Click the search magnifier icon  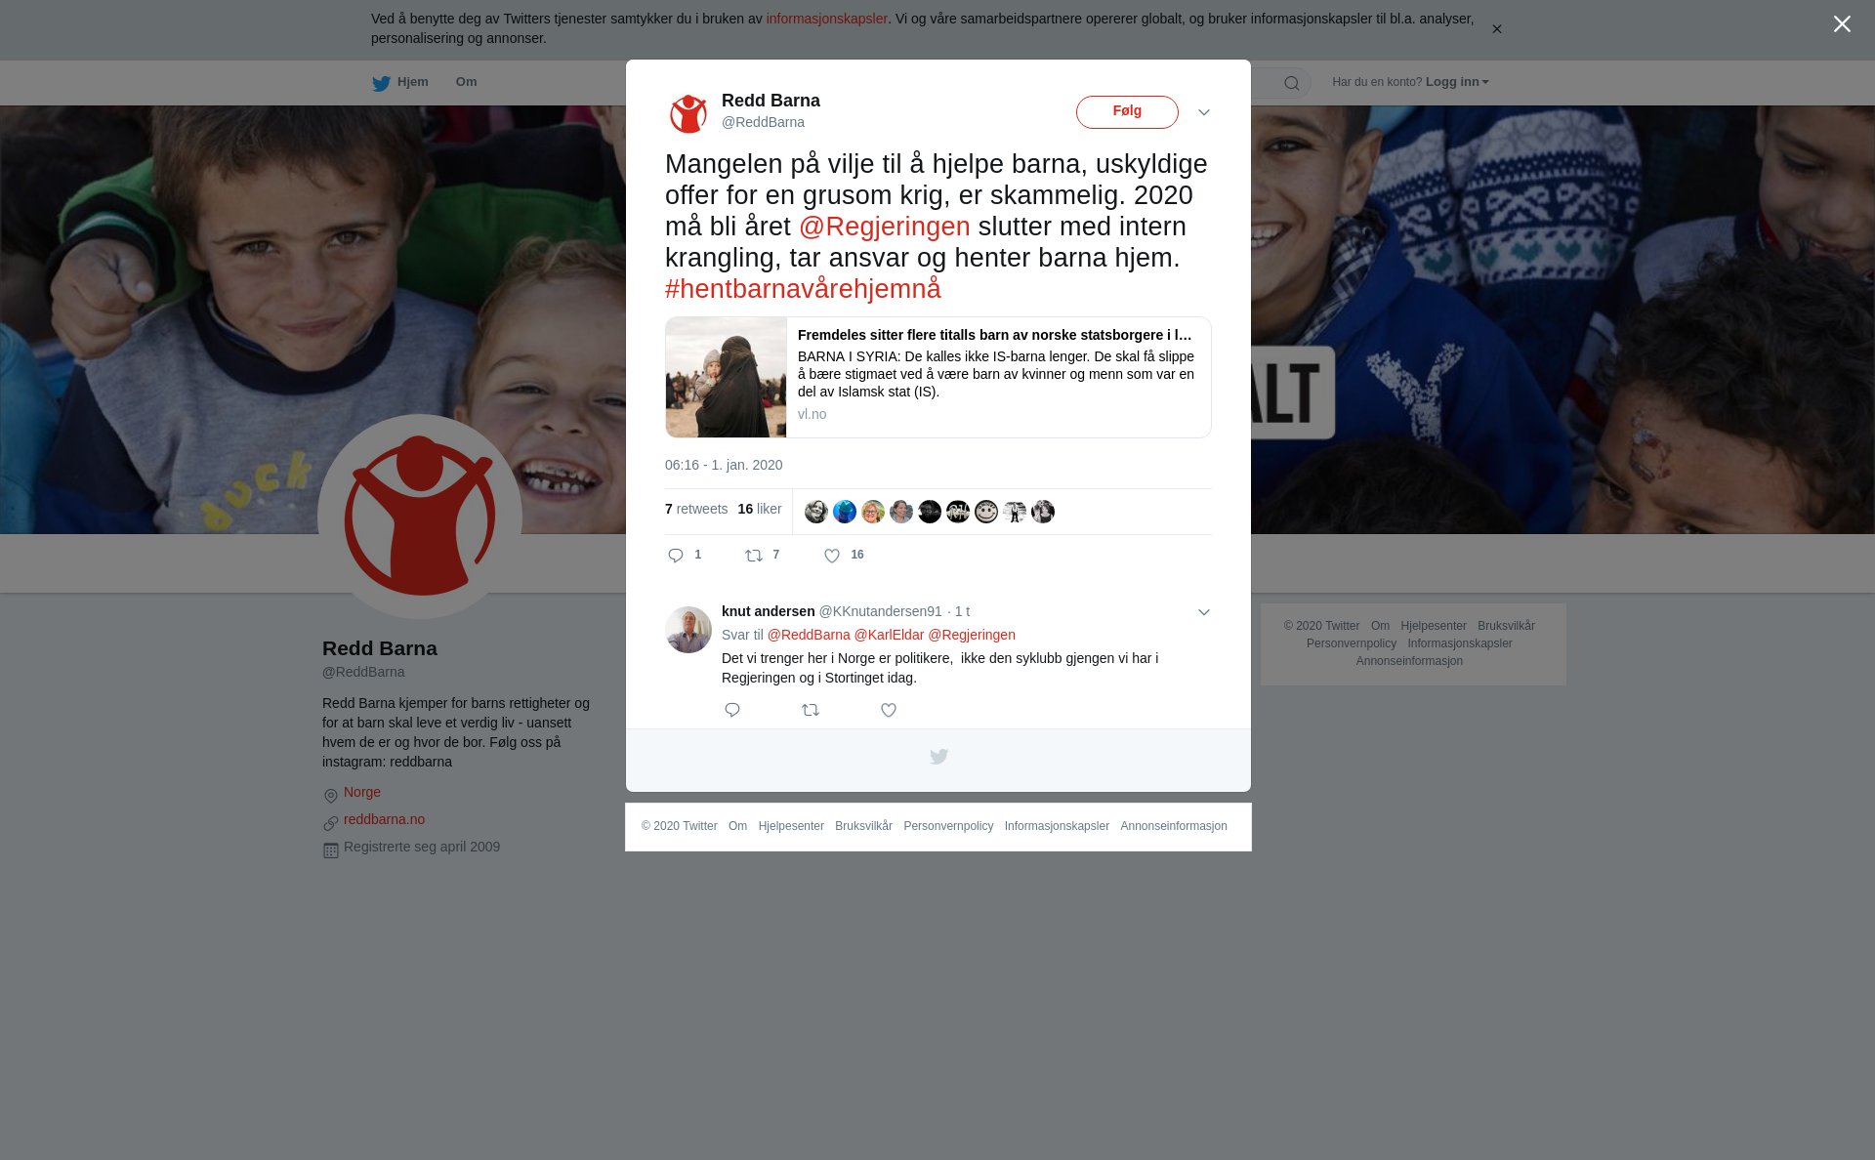(x=1291, y=83)
